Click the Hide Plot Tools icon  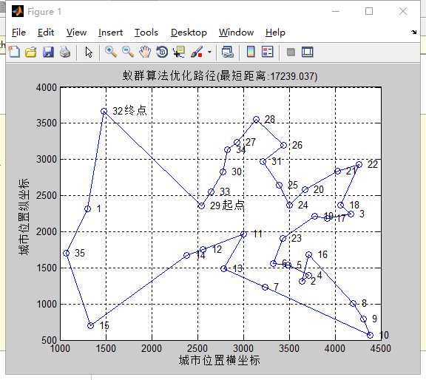[291, 52]
